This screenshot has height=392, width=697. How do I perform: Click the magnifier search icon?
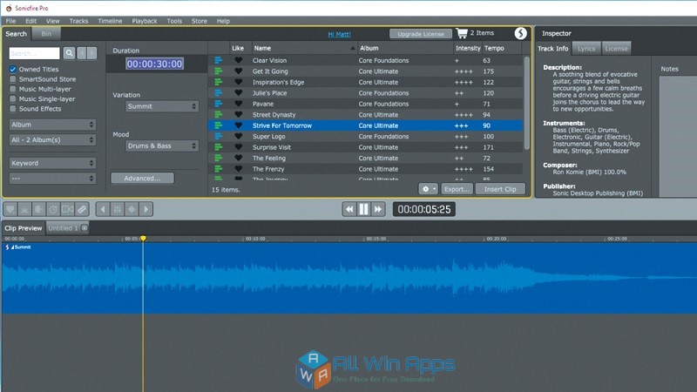coord(69,53)
